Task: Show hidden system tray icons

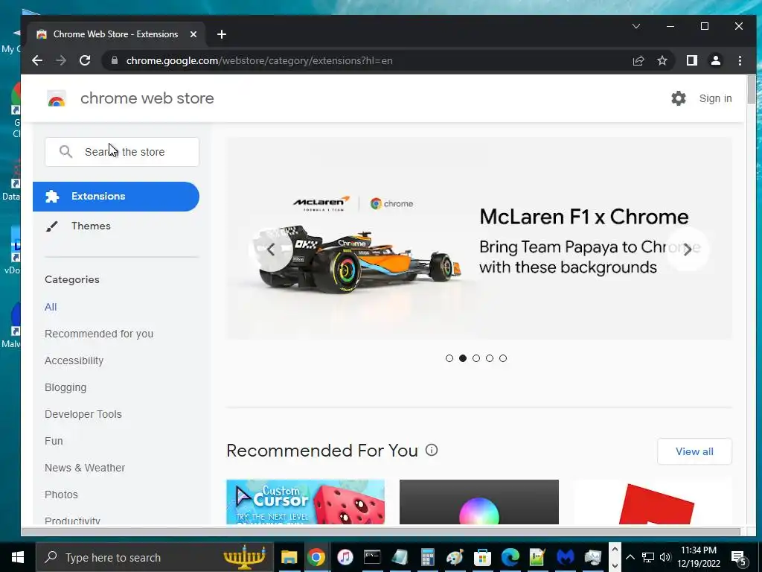Action: [630, 557]
